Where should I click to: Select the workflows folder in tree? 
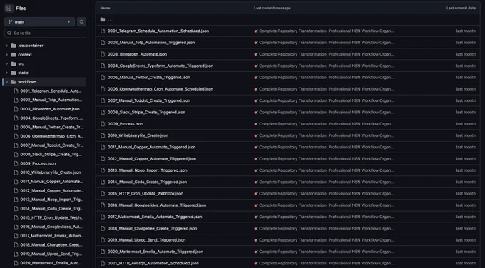point(27,82)
